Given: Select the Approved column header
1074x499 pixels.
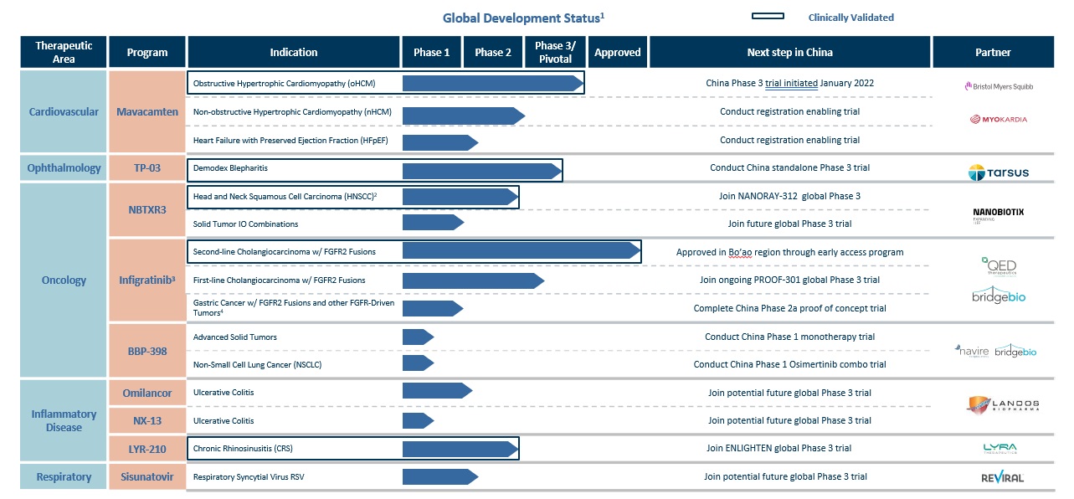Looking at the screenshot, I should (x=617, y=52).
